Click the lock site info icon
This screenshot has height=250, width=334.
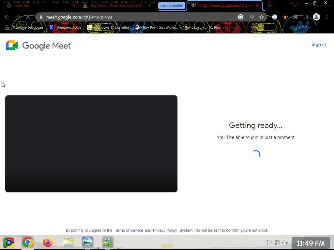click(x=41, y=17)
